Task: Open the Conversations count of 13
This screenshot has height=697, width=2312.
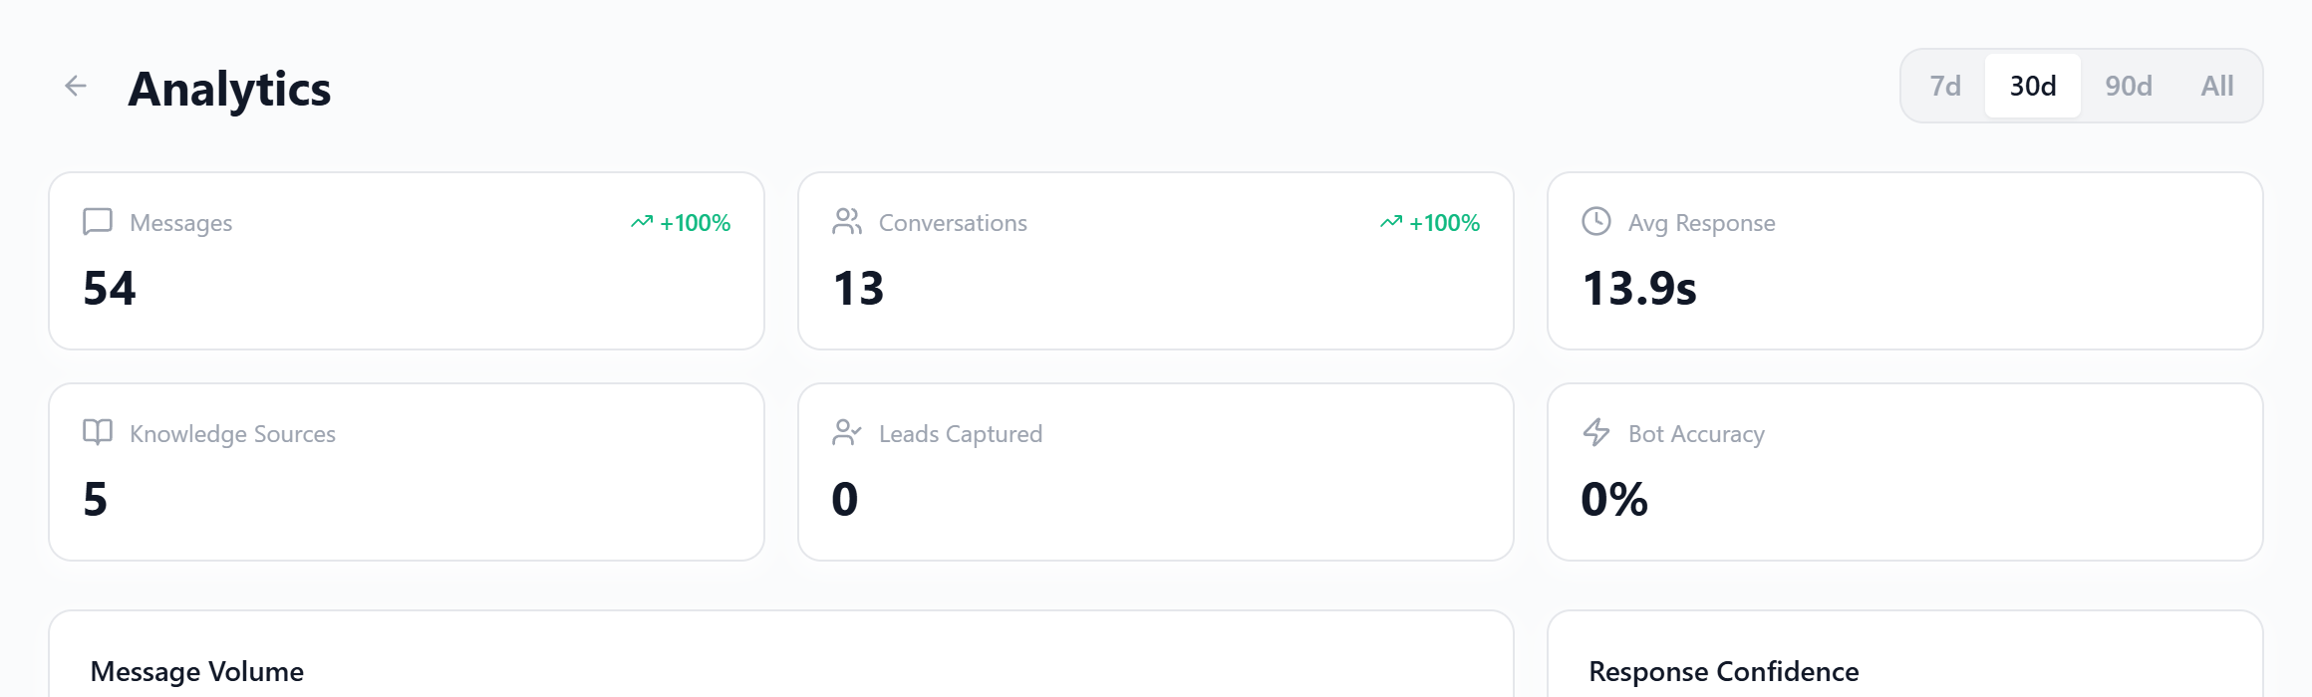Action: [859, 289]
